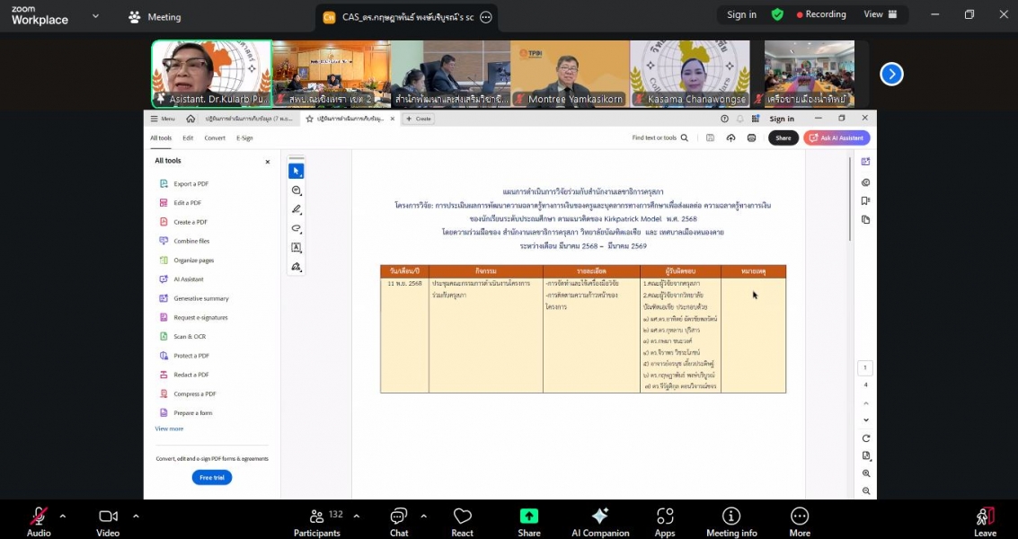Unmute microphone with the Audio button
Screen dimensions: 1018x539
tap(39, 518)
